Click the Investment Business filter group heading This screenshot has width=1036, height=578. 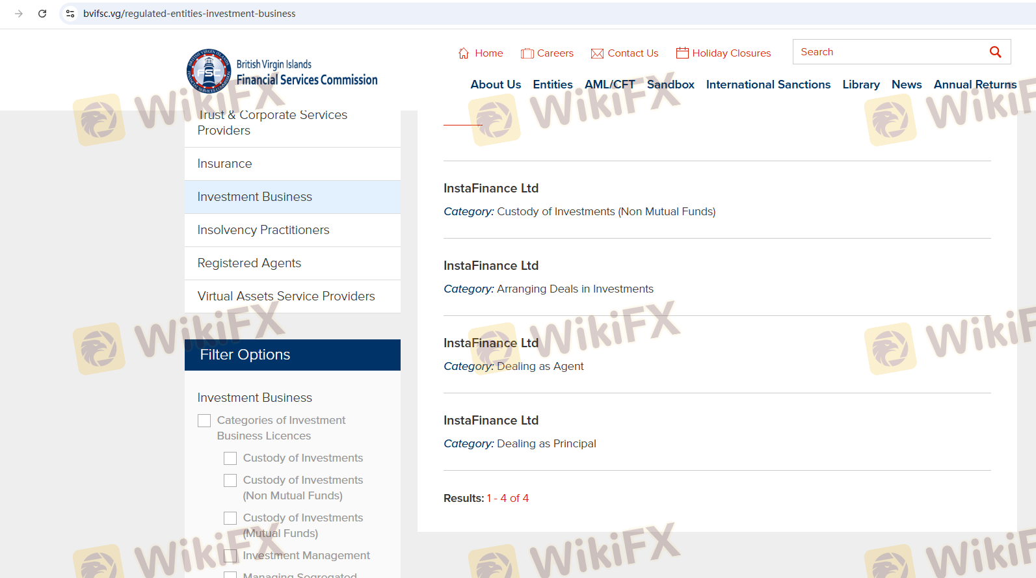pyautogui.click(x=255, y=398)
